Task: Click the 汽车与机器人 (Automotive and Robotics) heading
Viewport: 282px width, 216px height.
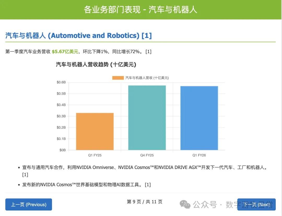Action: (72, 36)
